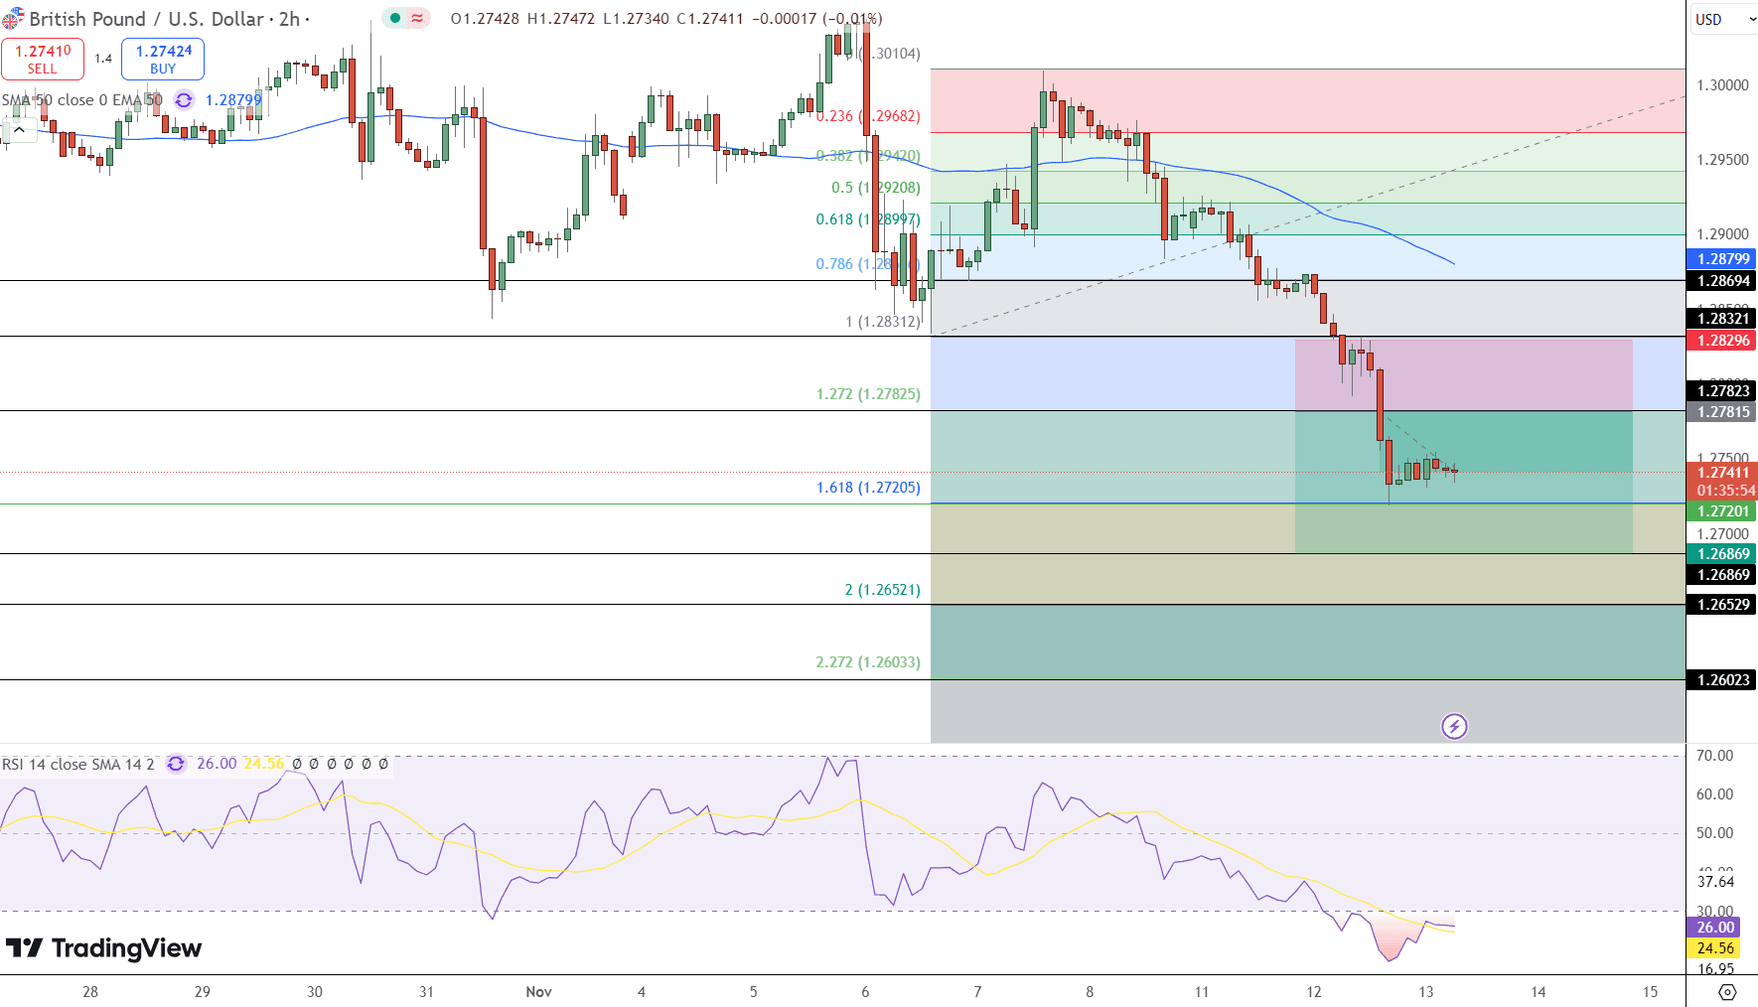Click date 13 on the time axis
Viewport: 1758px width, 1007px height.
coord(1426,992)
